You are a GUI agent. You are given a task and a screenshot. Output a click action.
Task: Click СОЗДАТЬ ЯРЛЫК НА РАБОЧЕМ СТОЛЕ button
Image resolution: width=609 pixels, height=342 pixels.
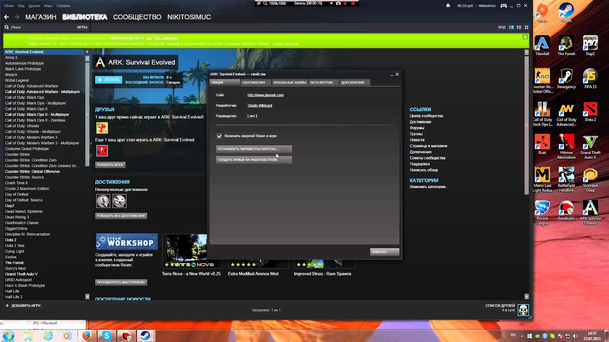coord(254,160)
